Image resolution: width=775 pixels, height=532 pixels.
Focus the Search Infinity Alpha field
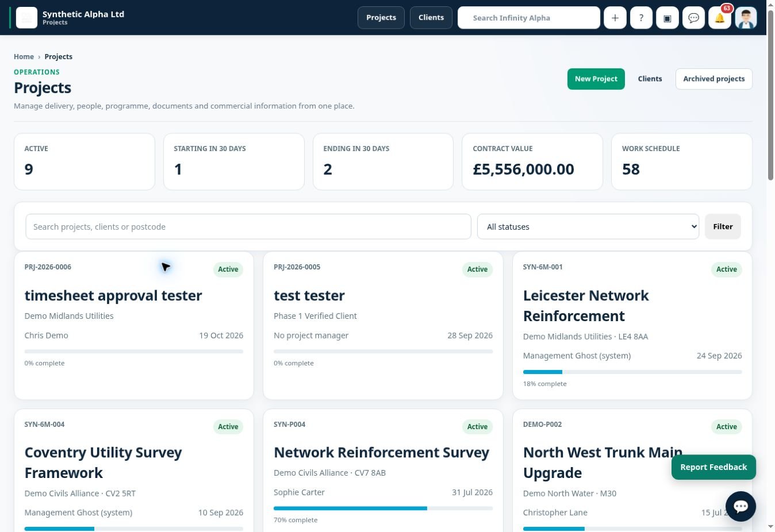point(529,18)
